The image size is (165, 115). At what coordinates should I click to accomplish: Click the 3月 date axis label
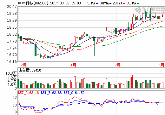(161, 65)
